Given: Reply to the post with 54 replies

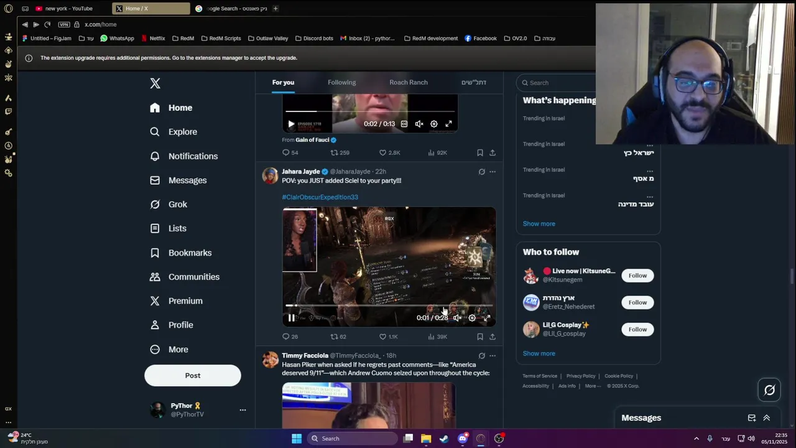Looking at the screenshot, I should click(x=290, y=152).
